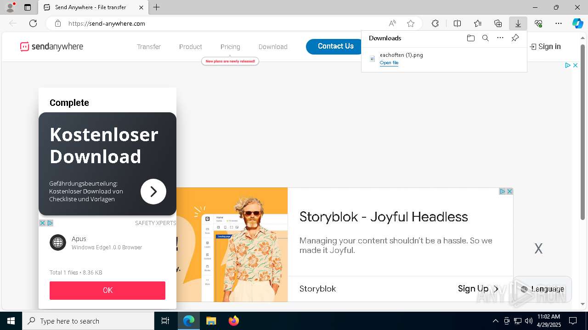Open the Copilot sidebar icon
Image resolution: width=588 pixels, height=330 pixels.
pos(577,23)
